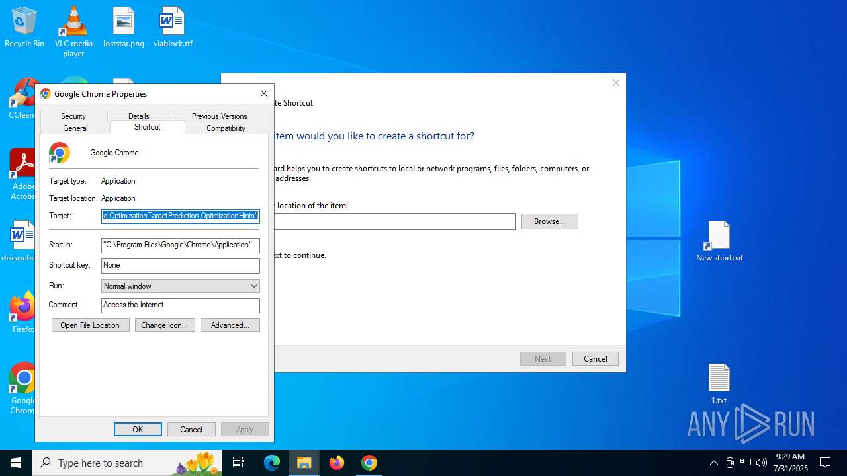Launch Microsoft Edge from the taskbar
This screenshot has height=476, width=847.
click(272, 463)
